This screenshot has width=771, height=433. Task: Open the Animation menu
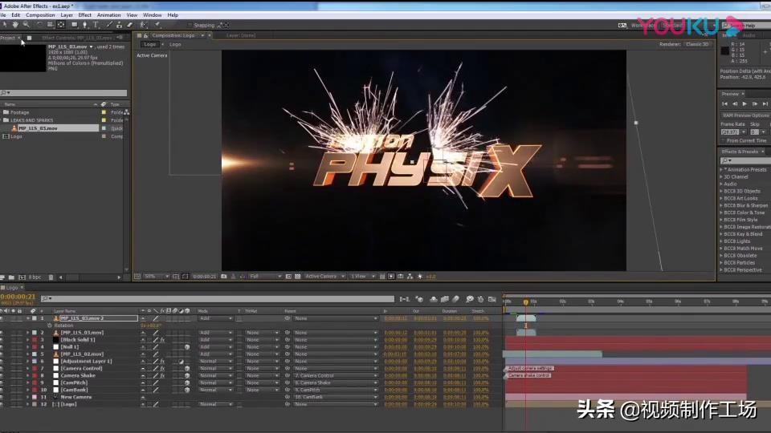[108, 15]
